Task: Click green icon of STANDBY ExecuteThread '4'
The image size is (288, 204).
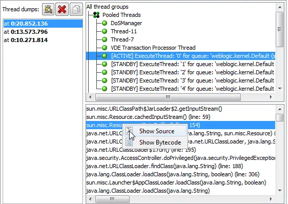Action: [x=105, y=89]
